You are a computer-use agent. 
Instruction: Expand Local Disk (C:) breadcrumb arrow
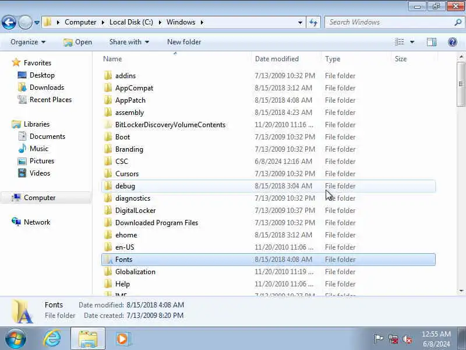tap(160, 22)
